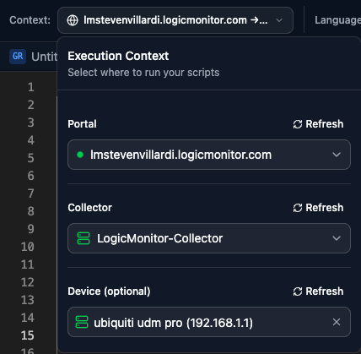Click the refresh icon next to Collector
The image size is (361, 354).
pyautogui.click(x=298, y=208)
